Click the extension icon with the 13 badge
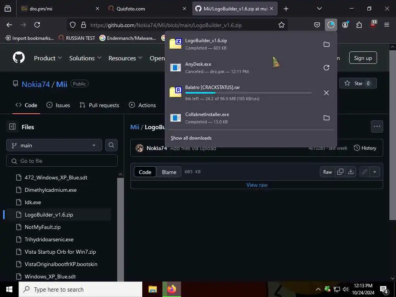Screen dimensions: 396x297 tap(373, 24)
